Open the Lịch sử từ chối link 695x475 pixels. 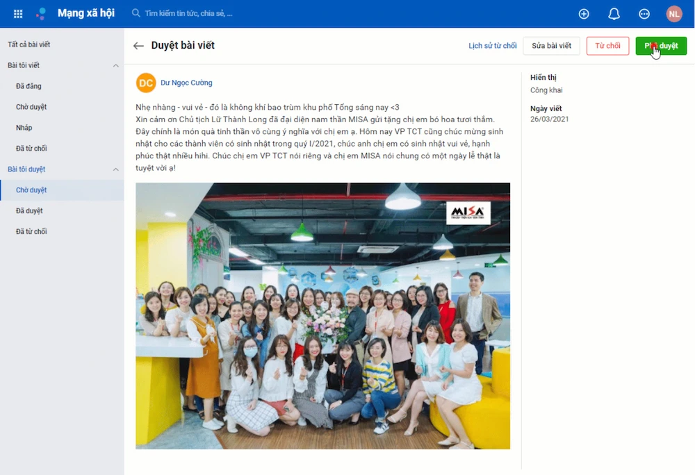click(x=493, y=46)
